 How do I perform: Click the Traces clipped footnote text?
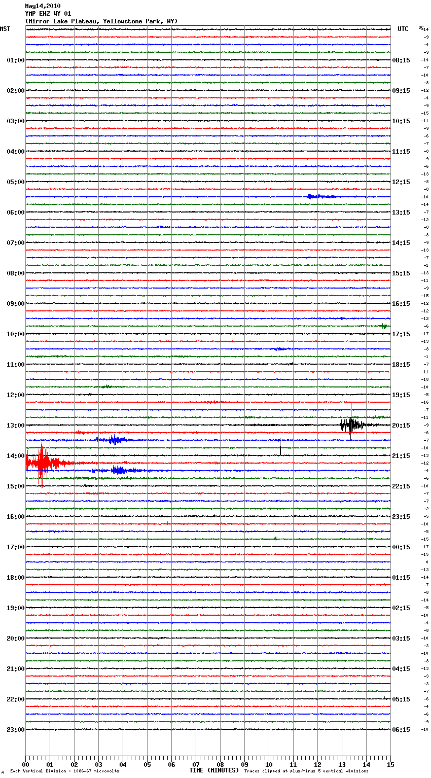(x=306, y=771)
